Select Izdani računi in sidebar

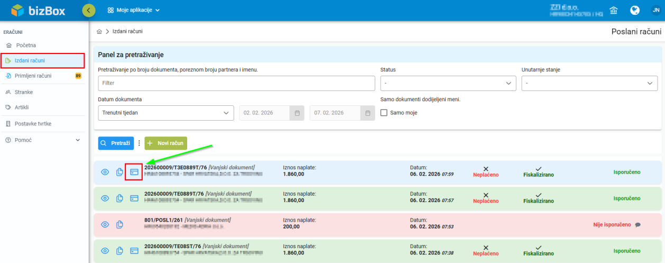click(43, 61)
